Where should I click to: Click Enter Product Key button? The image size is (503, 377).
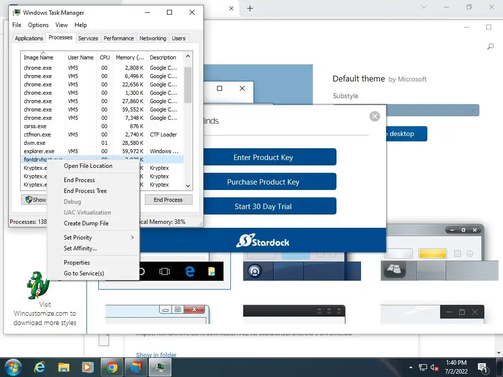pos(270,157)
